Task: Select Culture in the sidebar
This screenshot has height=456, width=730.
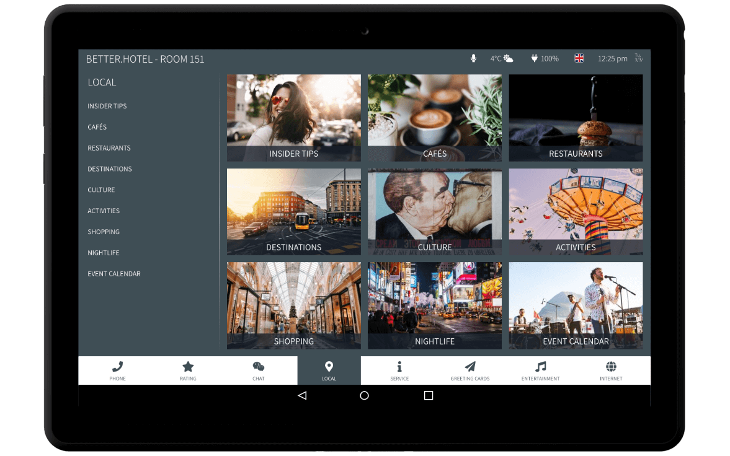Action: point(101,190)
